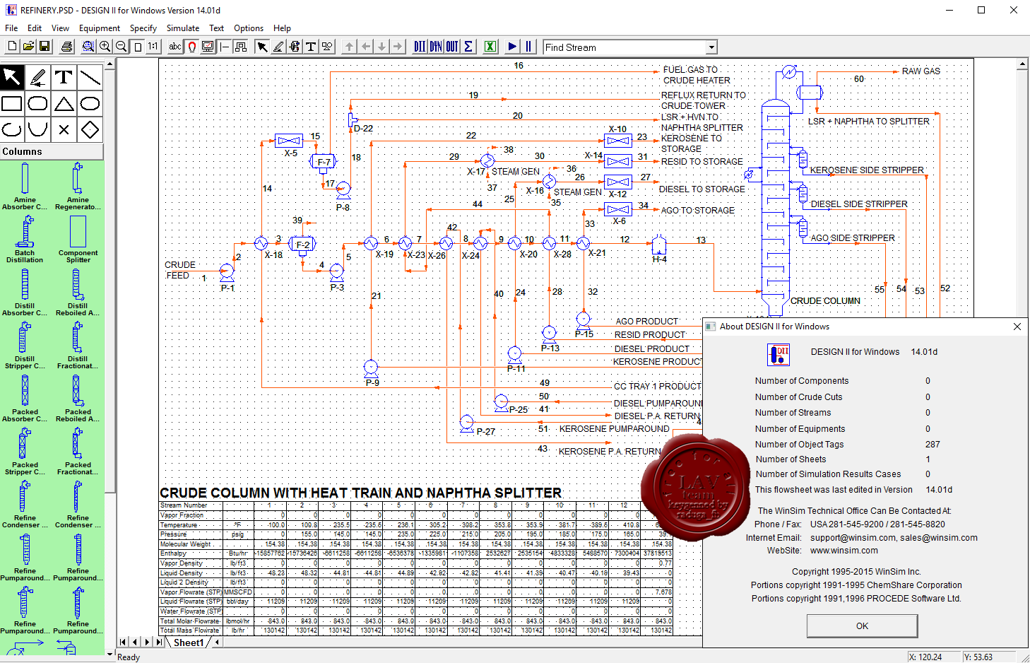Click the Temperature row label in table
The width and height of the screenshot is (1030, 663).
179,525
